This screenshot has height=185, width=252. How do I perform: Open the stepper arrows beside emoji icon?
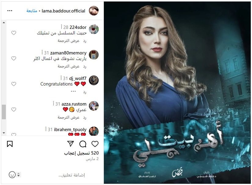(19, 175)
